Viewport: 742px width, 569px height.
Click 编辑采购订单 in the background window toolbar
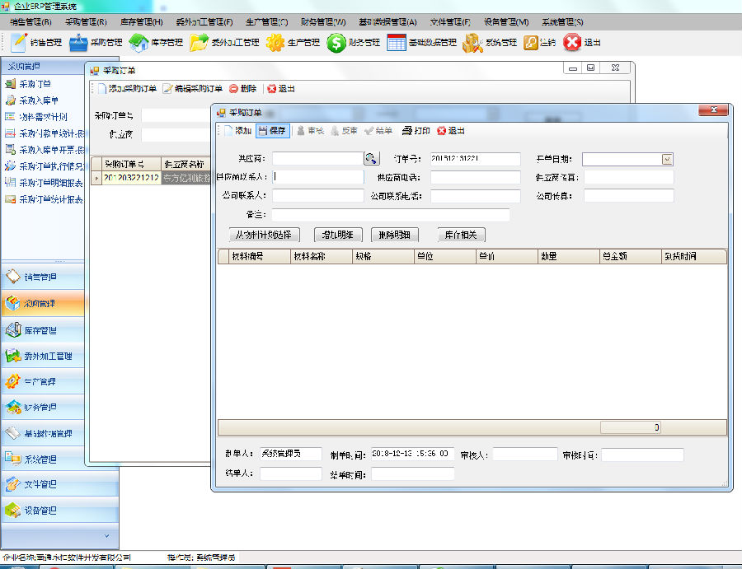[x=193, y=89]
